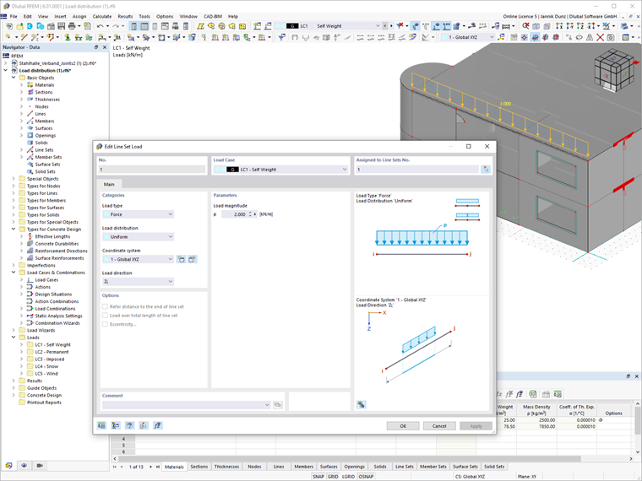Open the Load type dropdown
Image resolution: width=642 pixels, height=481 pixels.
coord(138,214)
